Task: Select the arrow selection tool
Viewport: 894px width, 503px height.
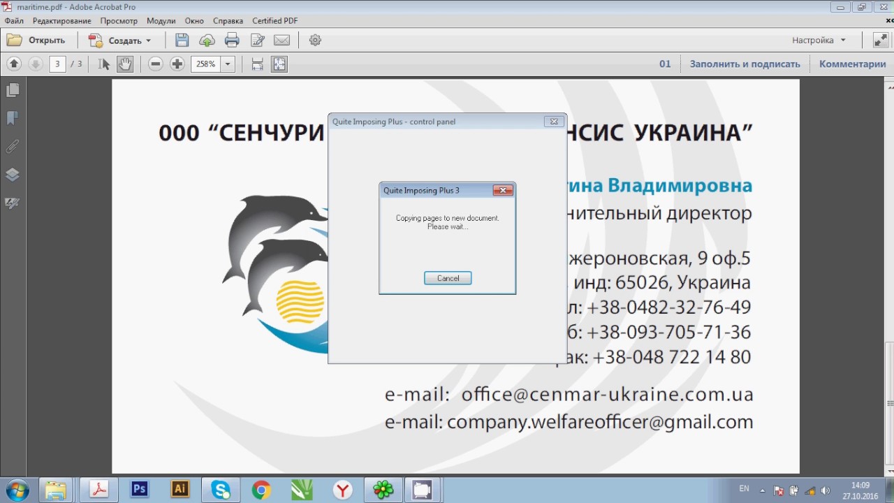Action: point(104,64)
